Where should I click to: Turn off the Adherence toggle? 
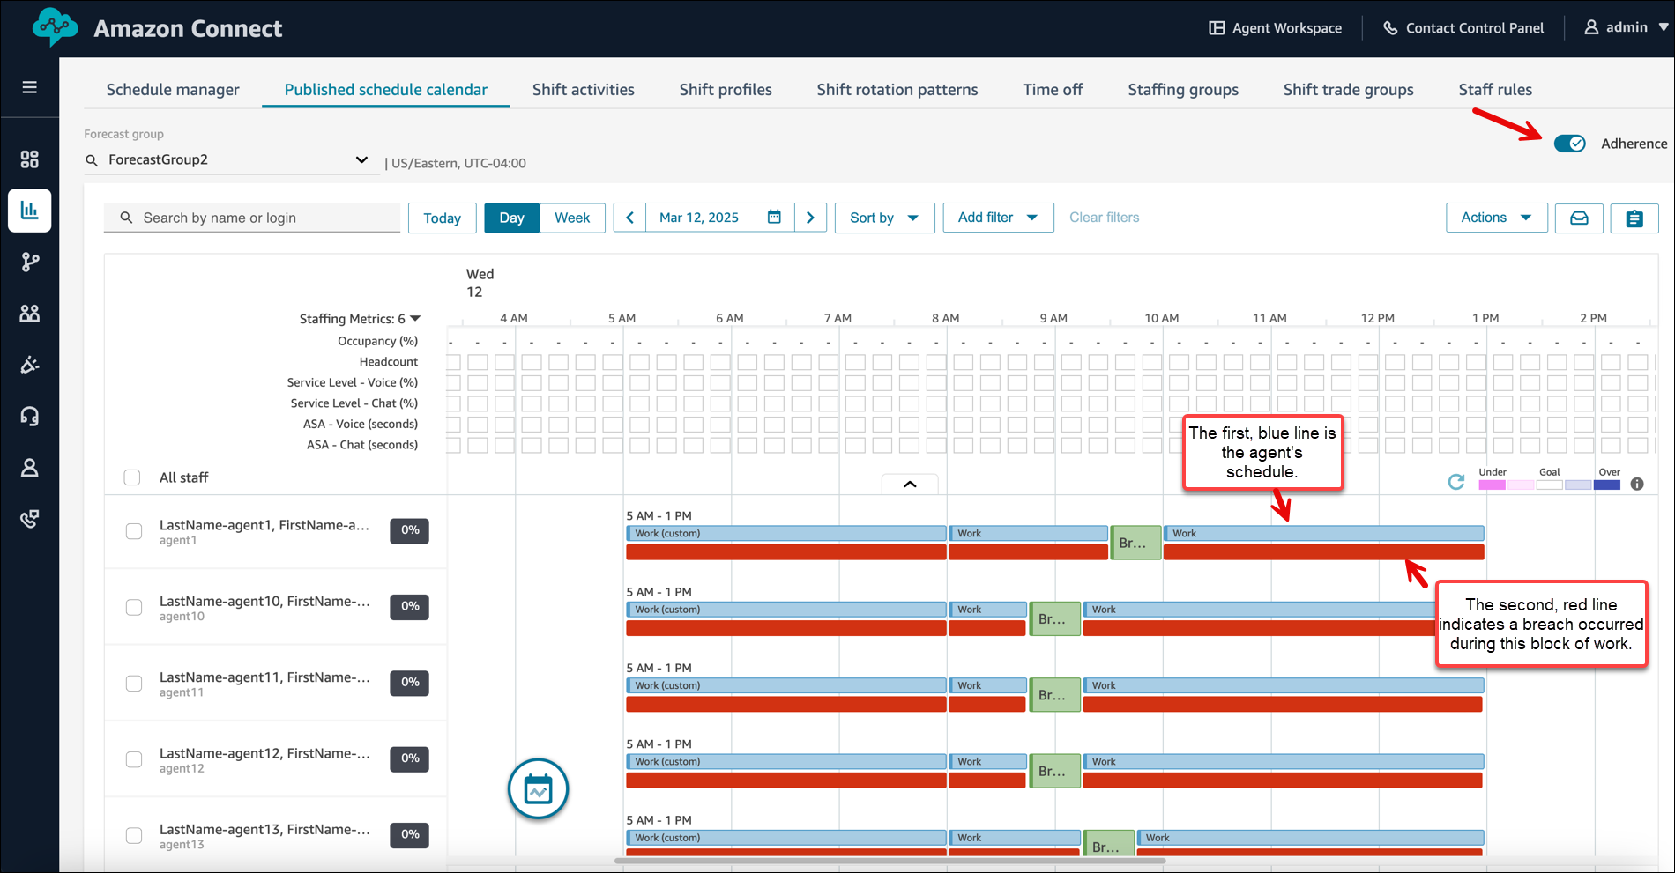point(1569,144)
